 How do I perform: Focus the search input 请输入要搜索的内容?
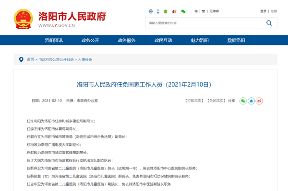tap(204, 23)
